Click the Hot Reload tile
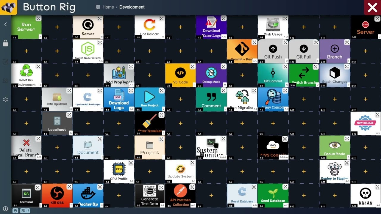The height and width of the screenshot is (214, 381). [x=149, y=27]
